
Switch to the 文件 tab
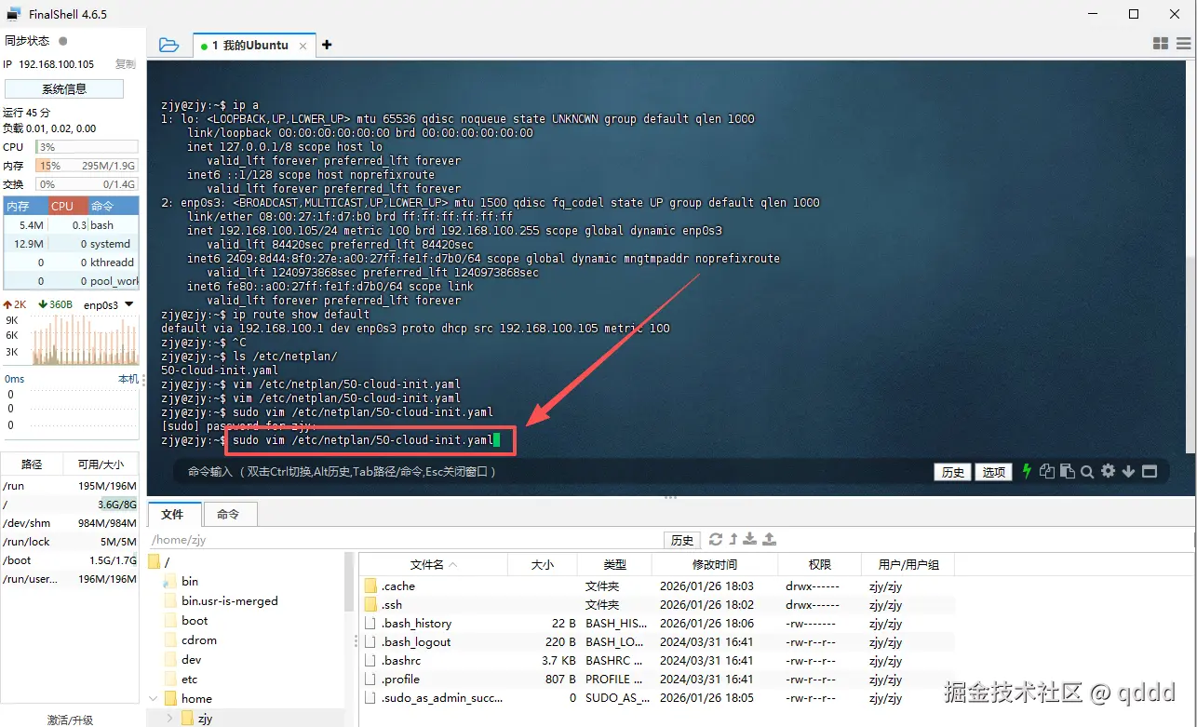coord(173,514)
